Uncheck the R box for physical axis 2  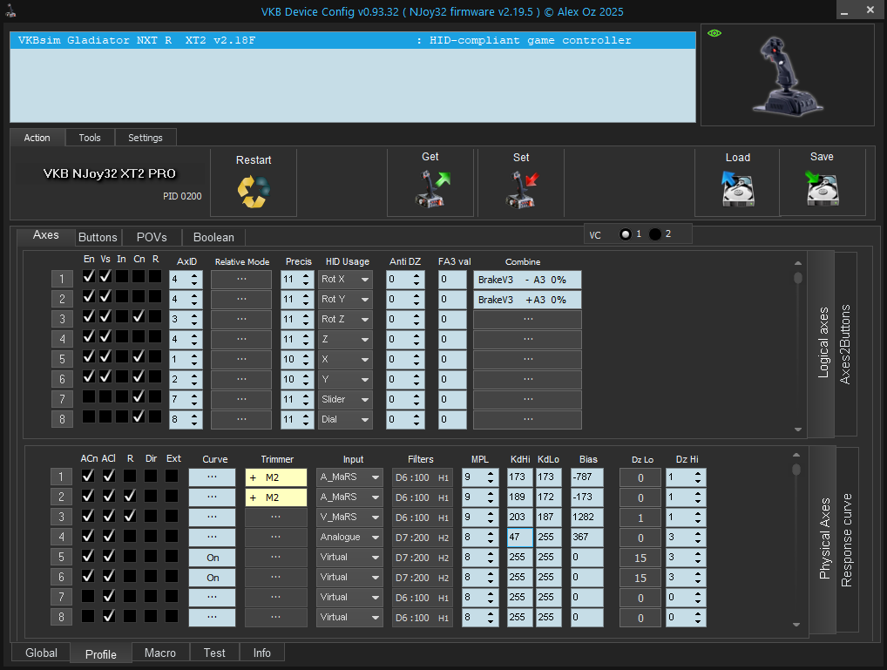pyautogui.click(x=130, y=496)
